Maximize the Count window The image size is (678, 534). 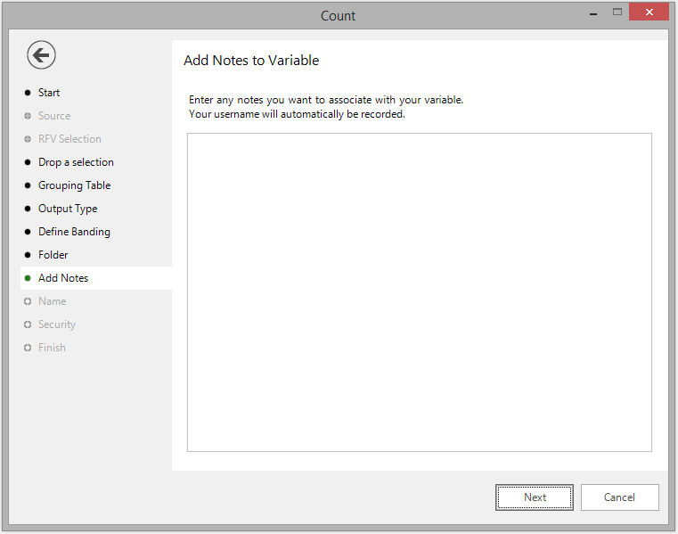[x=617, y=12]
